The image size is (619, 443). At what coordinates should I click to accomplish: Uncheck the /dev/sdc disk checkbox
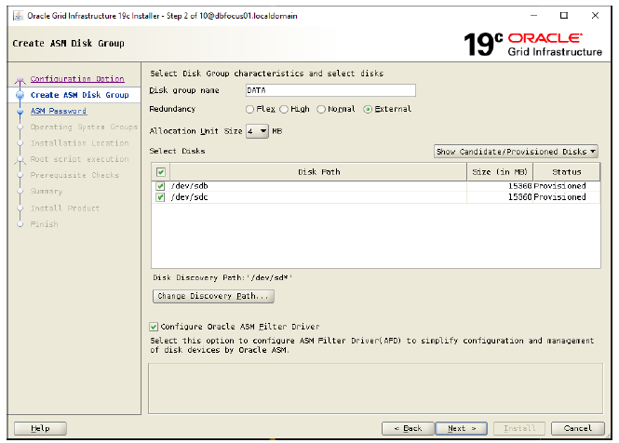click(x=160, y=197)
